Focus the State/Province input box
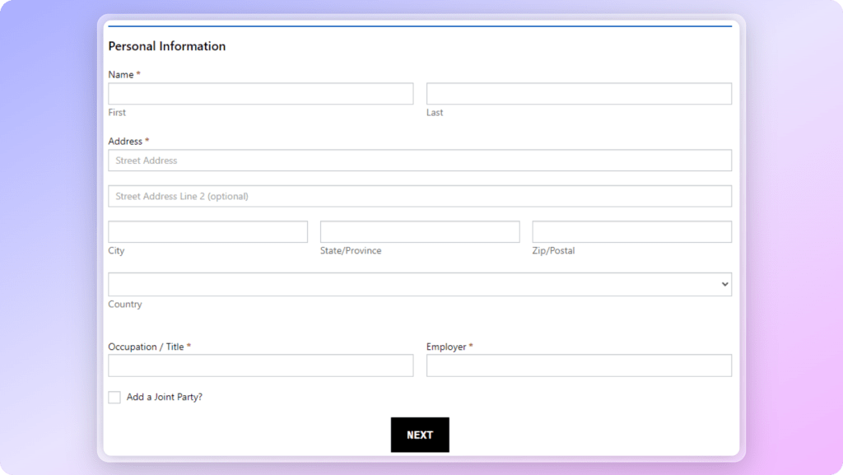 pyautogui.click(x=420, y=232)
